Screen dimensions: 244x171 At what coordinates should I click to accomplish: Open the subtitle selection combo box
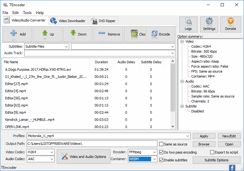pos(123,46)
